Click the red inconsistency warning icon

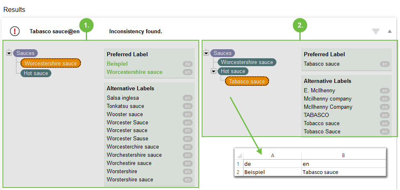point(15,31)
